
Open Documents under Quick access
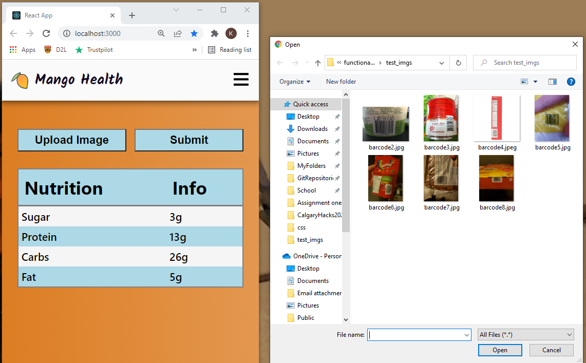point(313,141)
